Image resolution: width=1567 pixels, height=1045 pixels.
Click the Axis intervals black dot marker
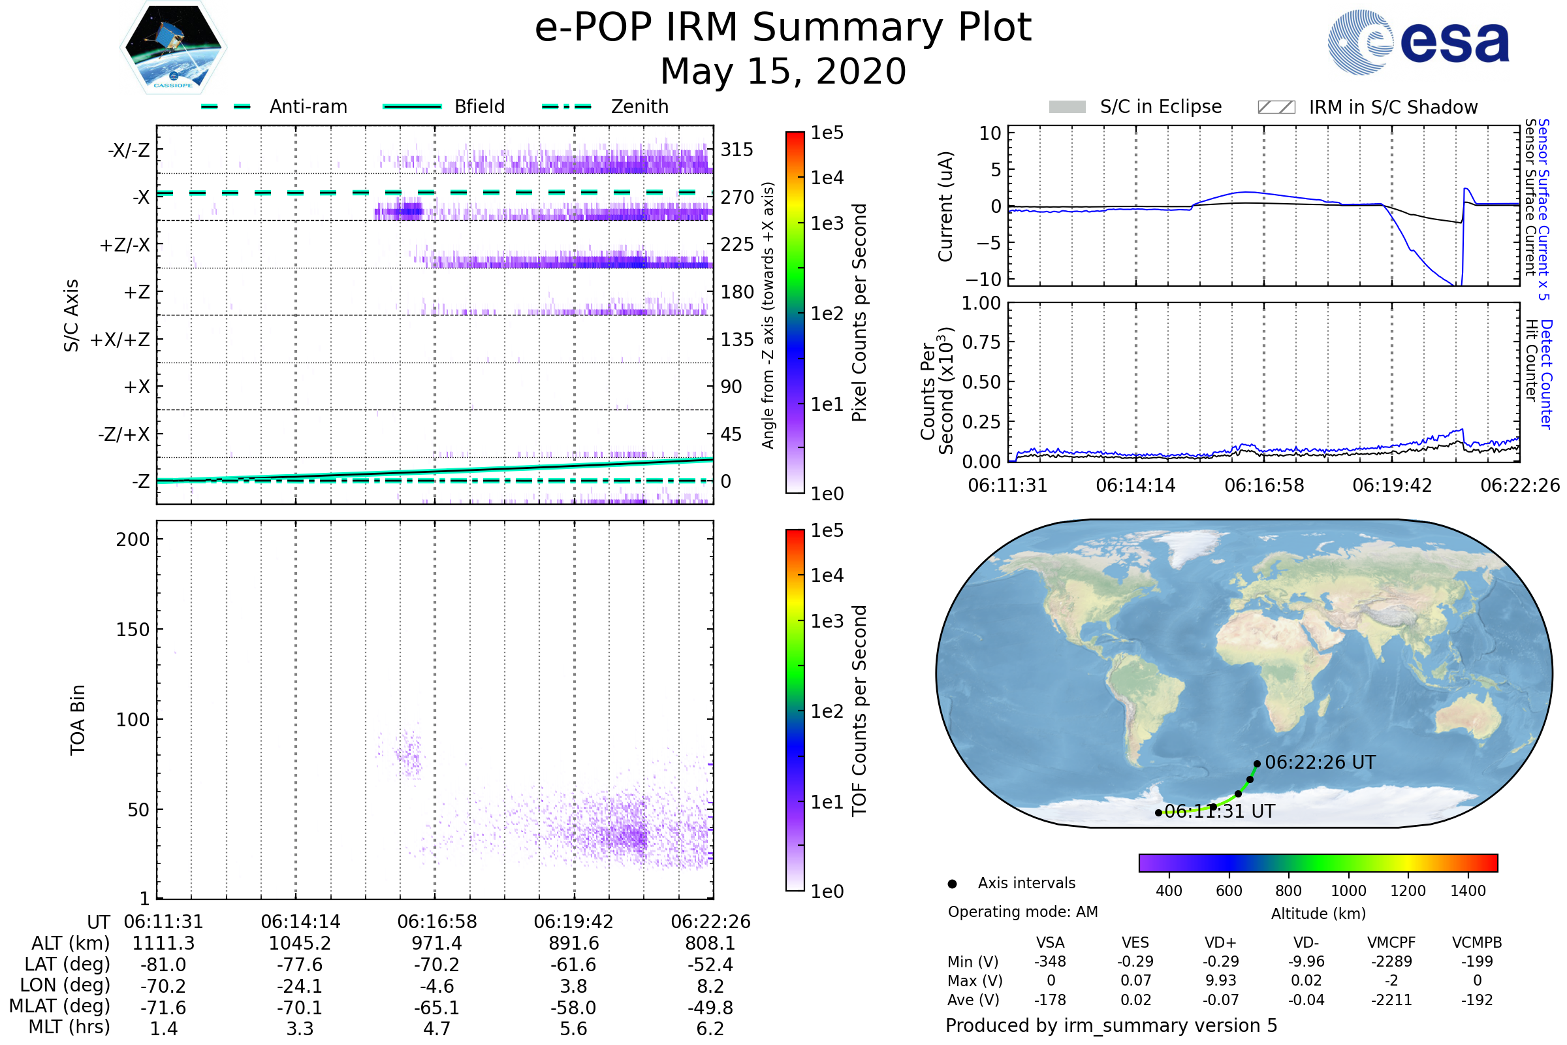point(952,884)
